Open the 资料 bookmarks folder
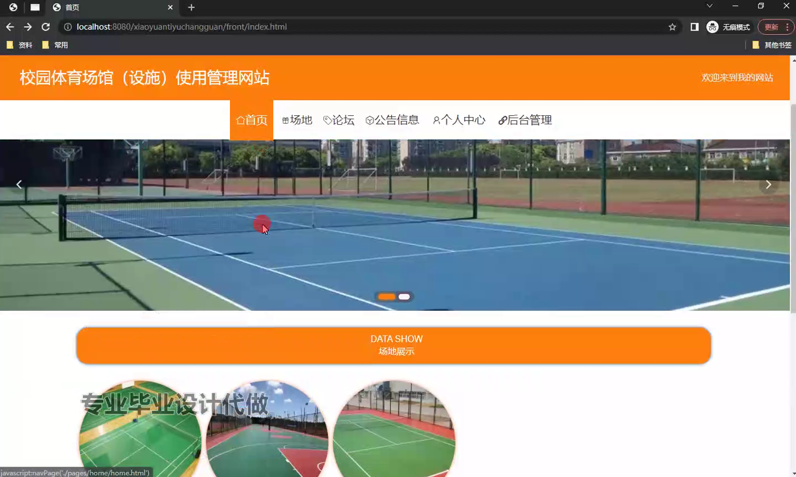 19,45
